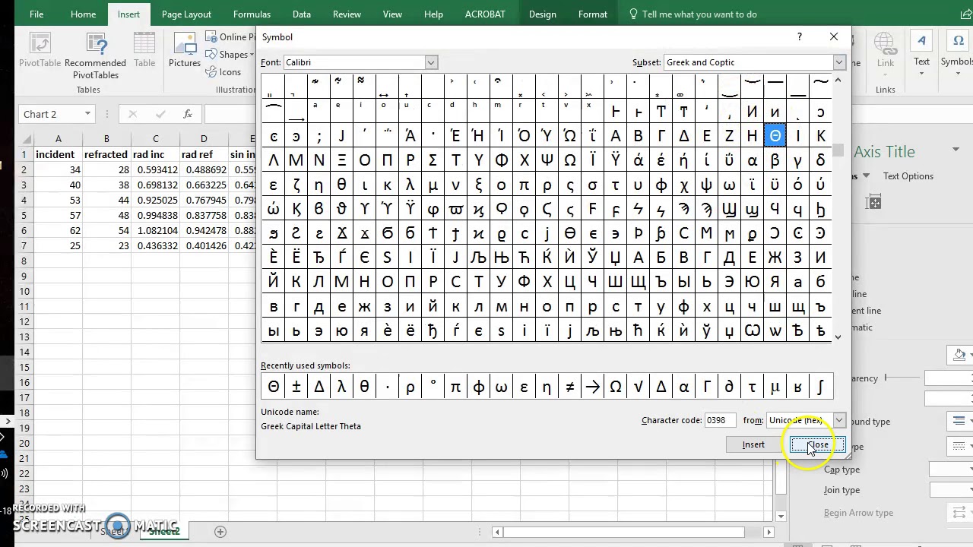Switch to the chart Design tab
This screenshot has height=547, width=973.
tap(542, 14)
